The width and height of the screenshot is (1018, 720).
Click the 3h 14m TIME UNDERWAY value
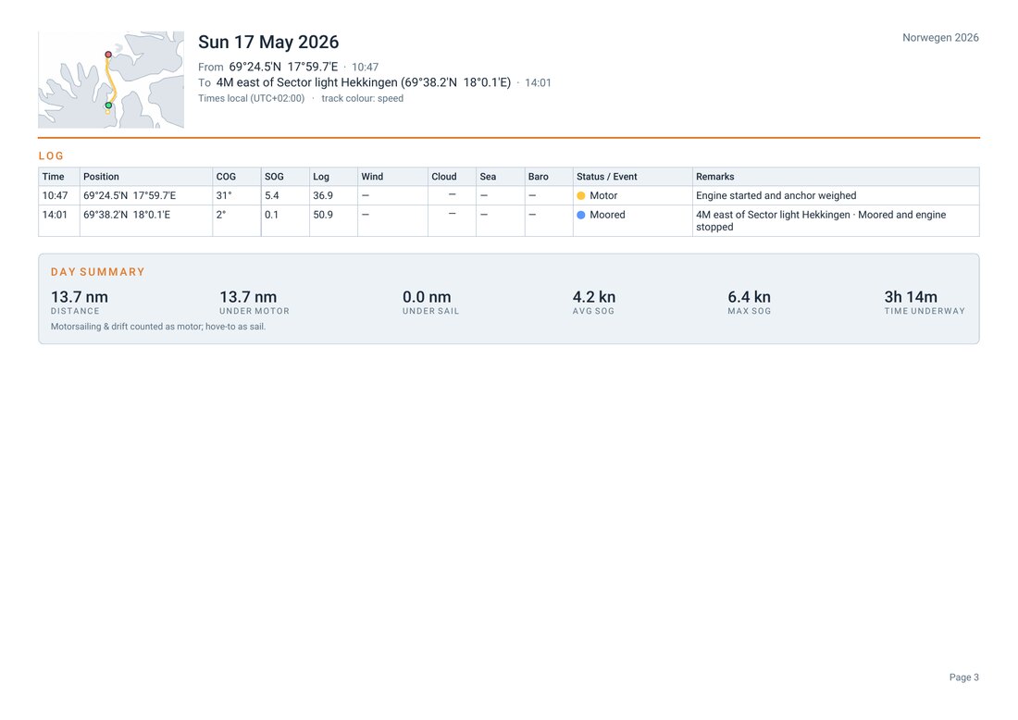click(911, 297)
